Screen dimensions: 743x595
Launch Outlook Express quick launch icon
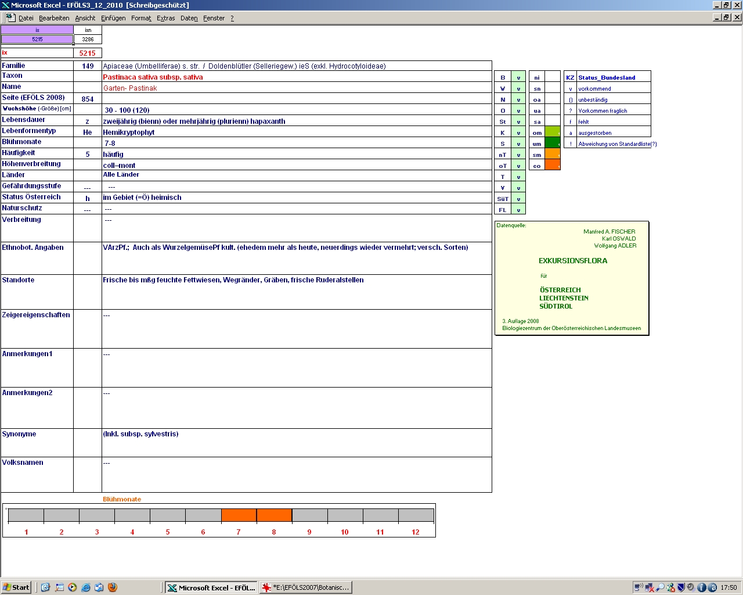pos(99,587)
